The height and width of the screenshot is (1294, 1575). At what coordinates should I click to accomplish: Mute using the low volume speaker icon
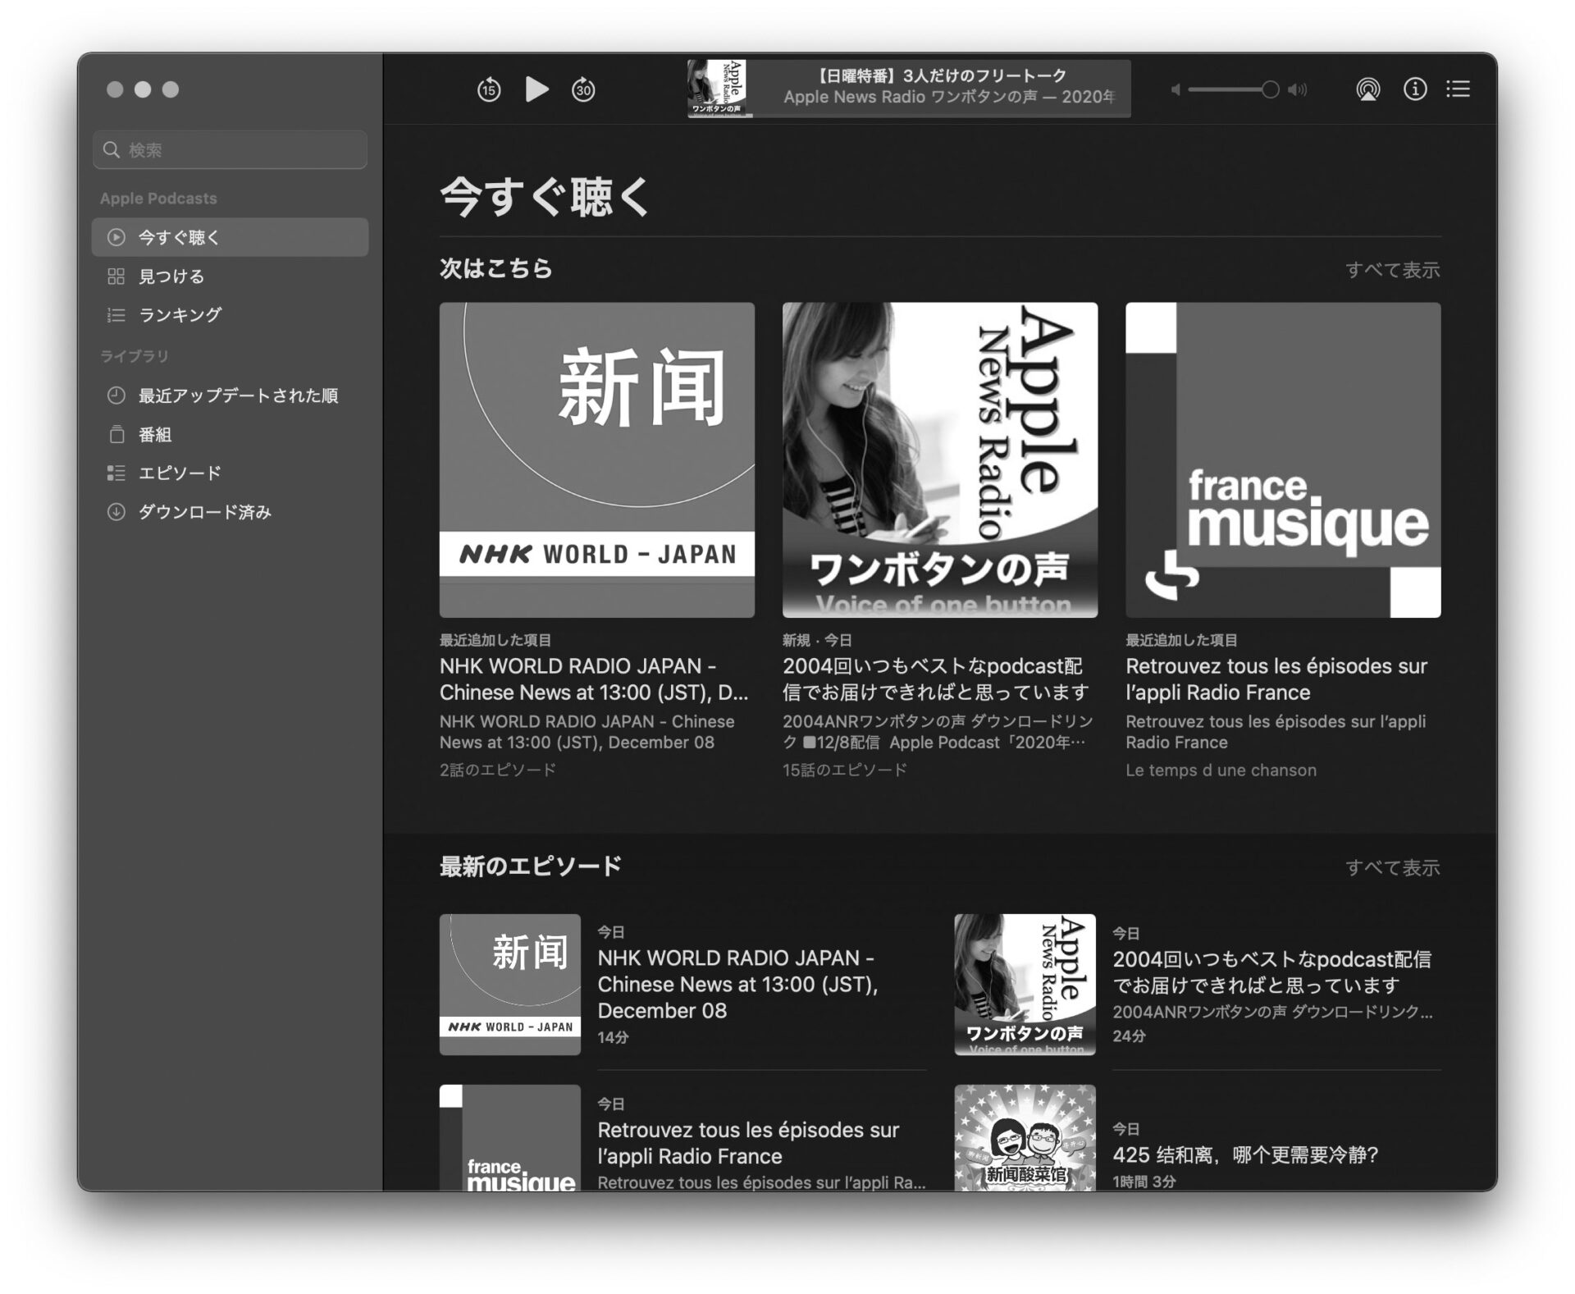[x=1176, y=89]
